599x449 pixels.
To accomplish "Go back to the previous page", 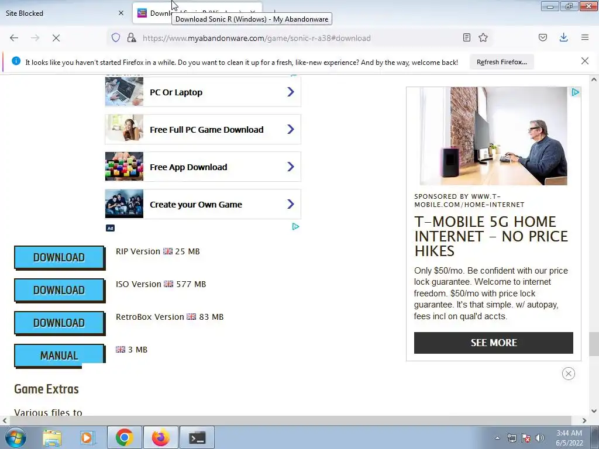I will 14,38.
